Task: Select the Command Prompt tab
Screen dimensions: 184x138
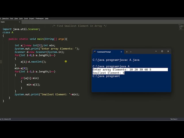Action: coord(108,52)
